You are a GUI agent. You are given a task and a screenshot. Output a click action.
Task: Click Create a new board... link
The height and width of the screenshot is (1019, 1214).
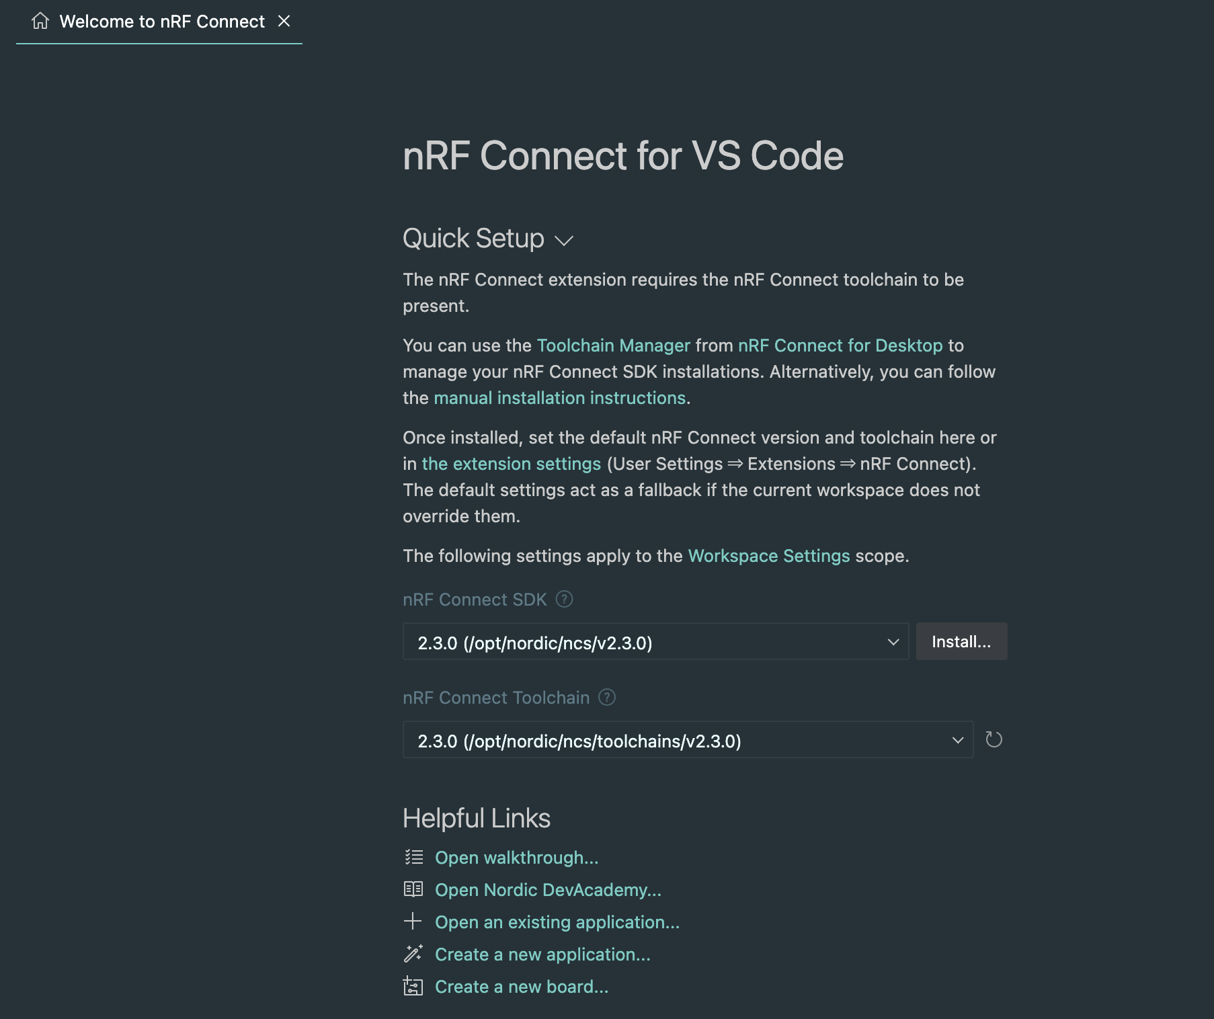click(x=522, y=987)
